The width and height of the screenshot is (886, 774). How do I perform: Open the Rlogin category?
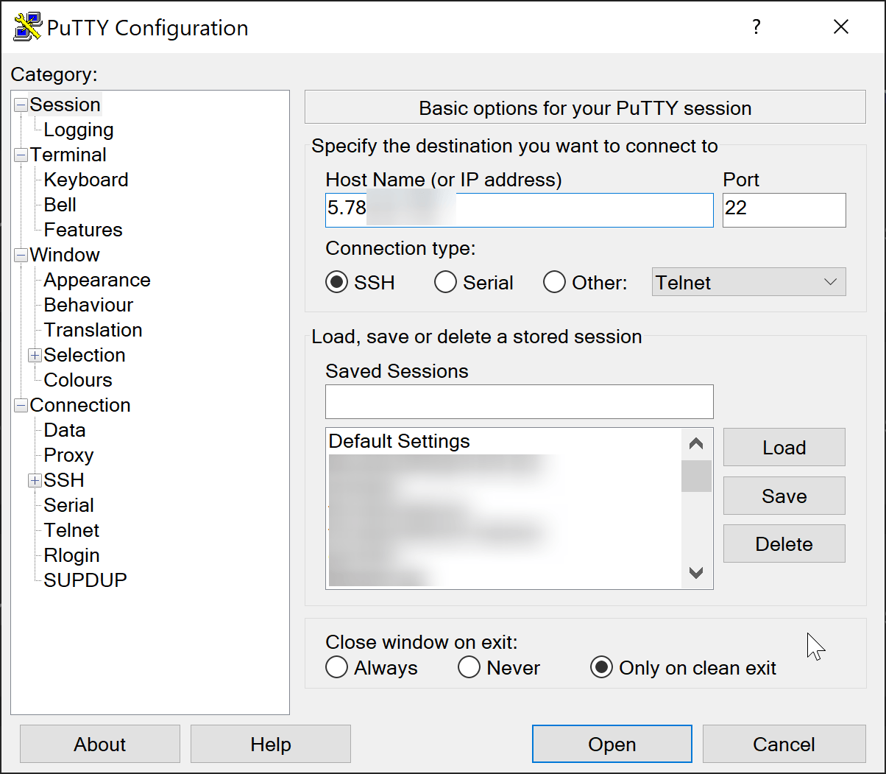point(71,555)
